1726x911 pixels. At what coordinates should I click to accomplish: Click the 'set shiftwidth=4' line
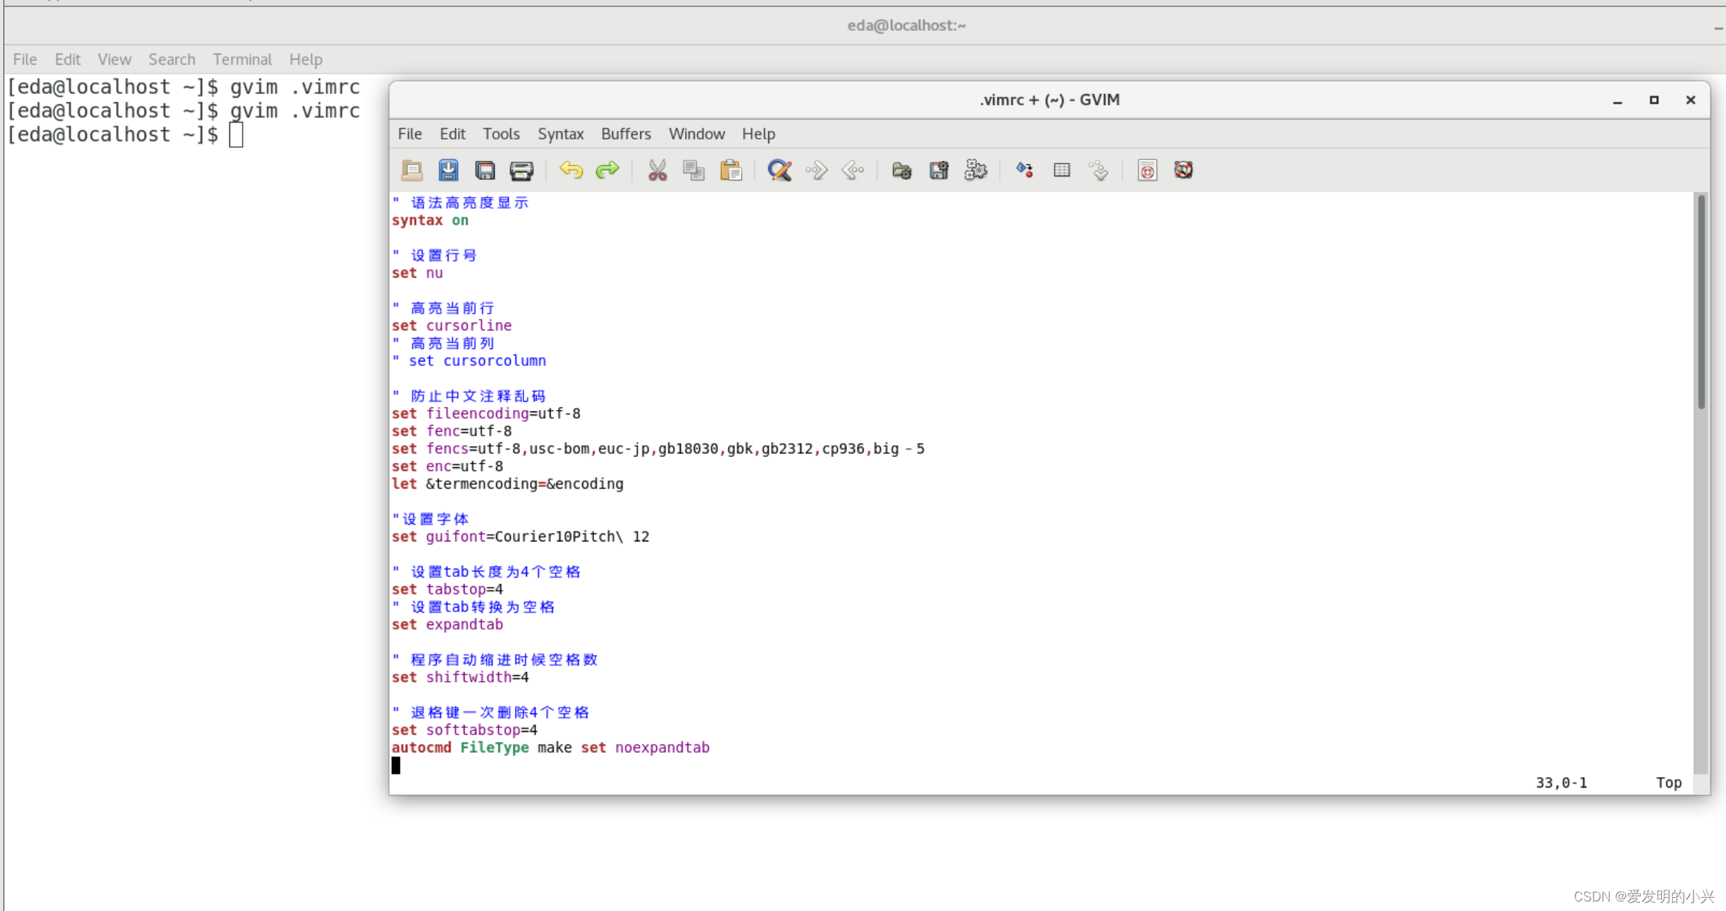(460, 677)
